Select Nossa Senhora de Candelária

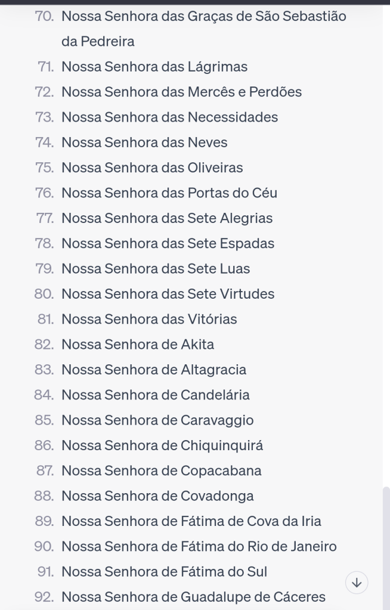click(156, 395)
